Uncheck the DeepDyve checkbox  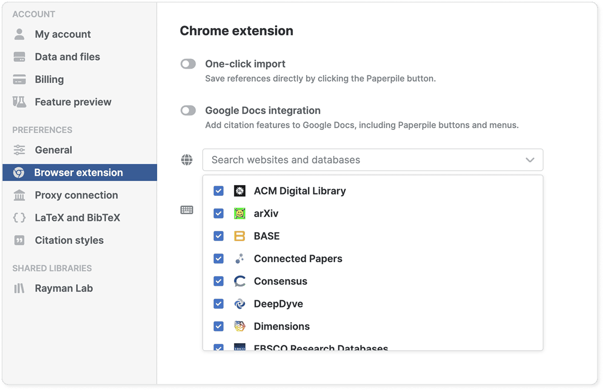coord(218,304)
